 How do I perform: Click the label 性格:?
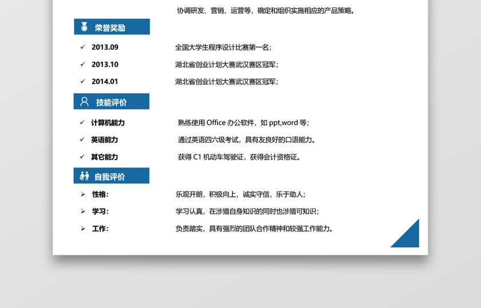(x=100, y=195)
